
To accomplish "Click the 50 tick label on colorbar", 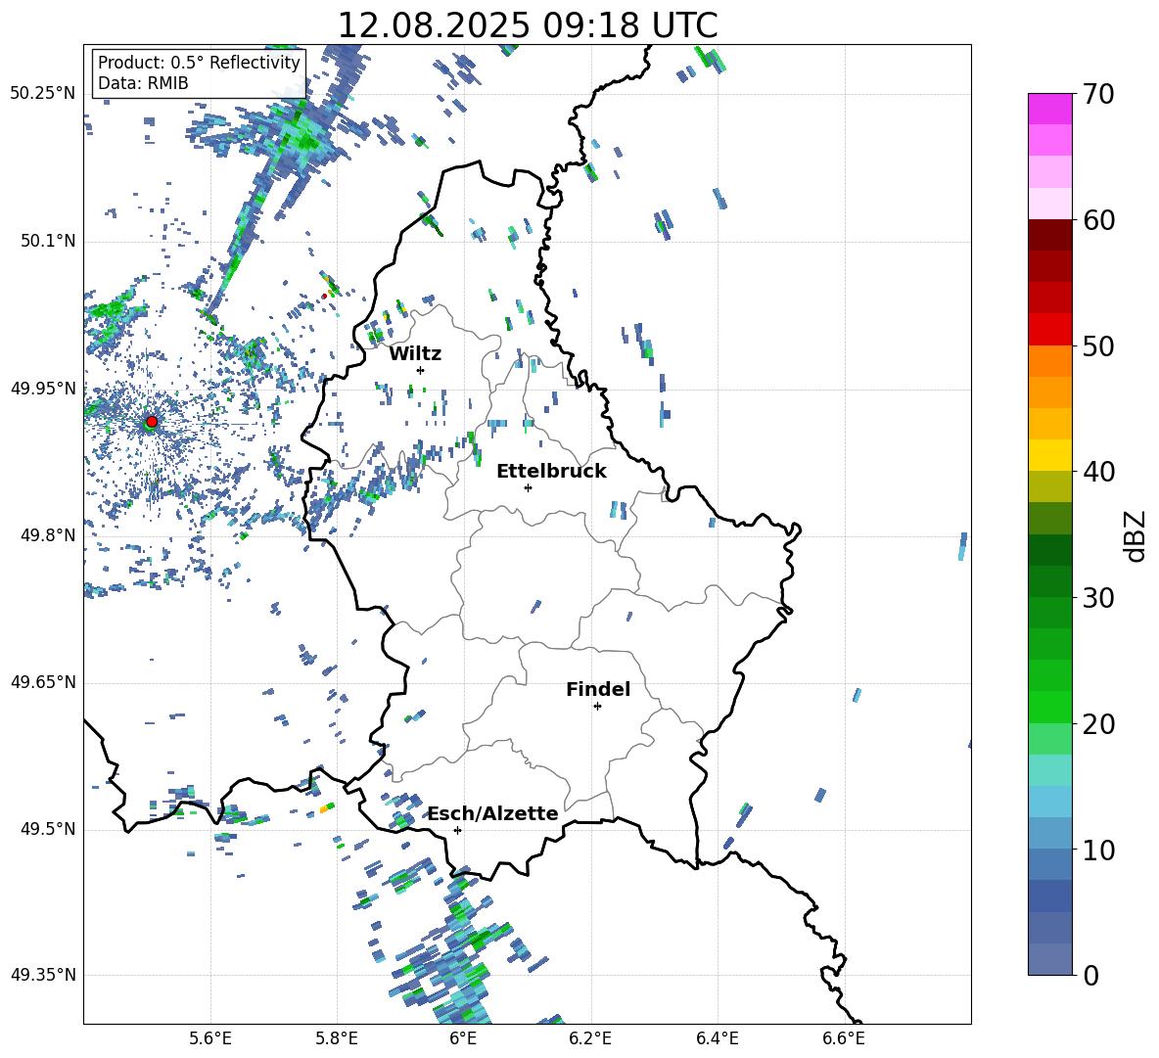I will pos(1098,346).
